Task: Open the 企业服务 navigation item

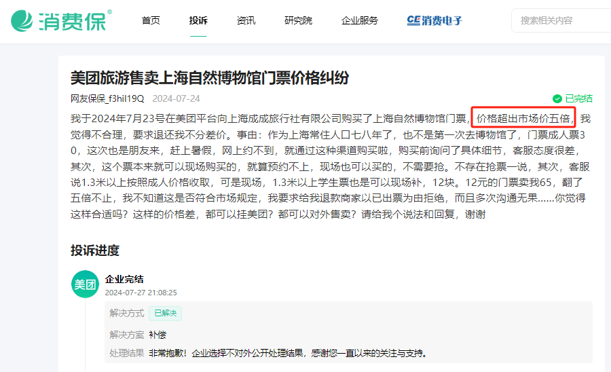Action: 360,20
